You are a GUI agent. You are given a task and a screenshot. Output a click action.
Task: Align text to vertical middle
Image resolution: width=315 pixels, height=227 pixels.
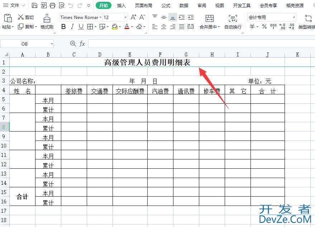pyautogui.click(x=164, y=17)
